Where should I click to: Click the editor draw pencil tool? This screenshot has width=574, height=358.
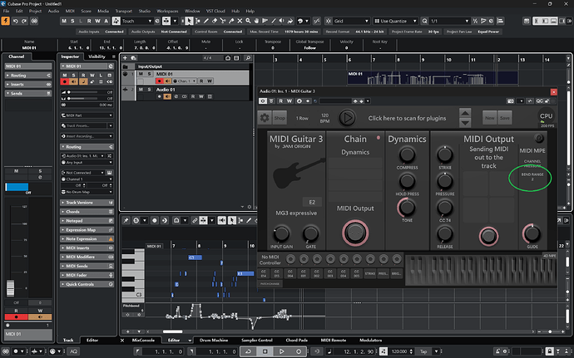point(249,220)
